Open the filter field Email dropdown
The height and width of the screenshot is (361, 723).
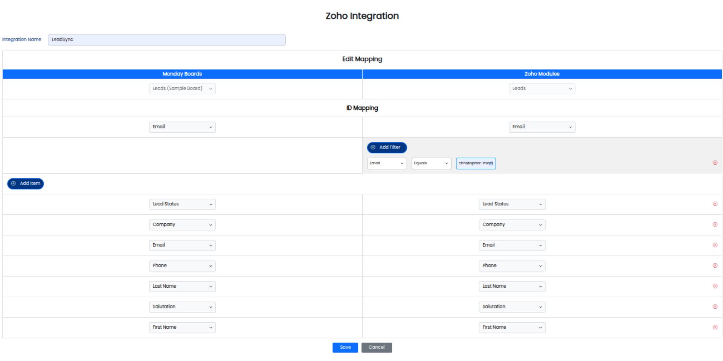(x=387, y=163)
